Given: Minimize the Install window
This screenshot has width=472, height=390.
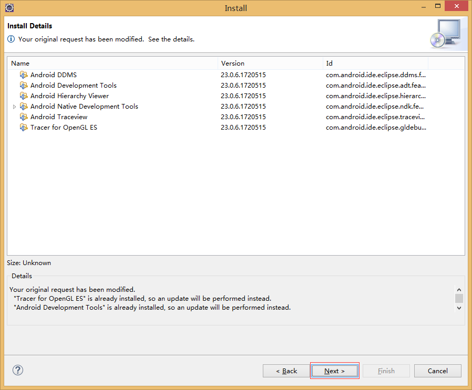Looking at the screenshot, I should point(424,6).
